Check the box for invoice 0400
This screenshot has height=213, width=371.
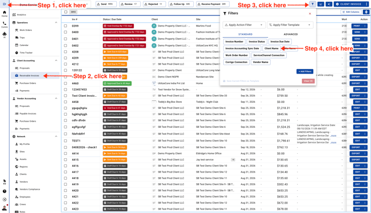(65, 32)
